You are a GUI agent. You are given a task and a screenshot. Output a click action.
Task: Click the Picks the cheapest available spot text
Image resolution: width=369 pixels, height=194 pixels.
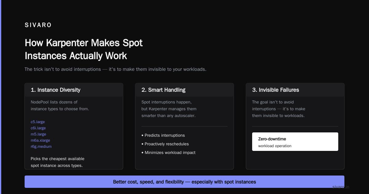[58, 162]
